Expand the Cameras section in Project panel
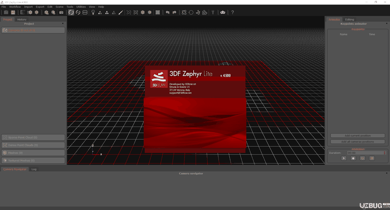 [33, 30]
